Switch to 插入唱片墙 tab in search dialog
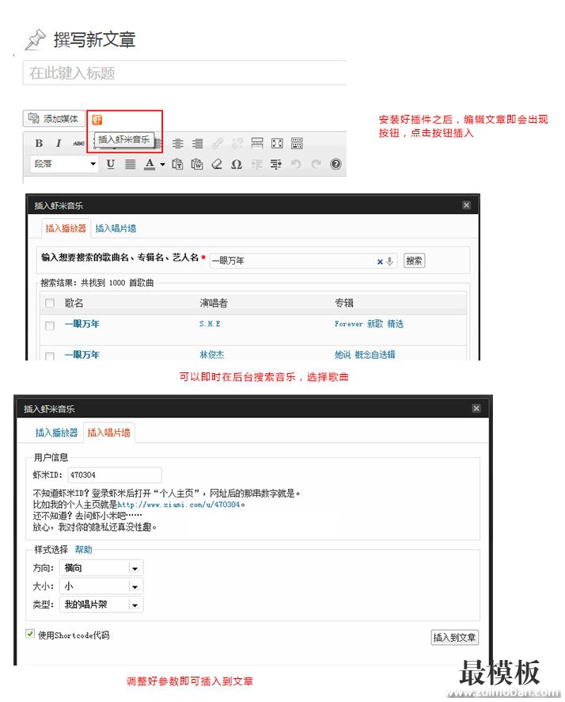The image size is (565, 702). coord(116,228)
